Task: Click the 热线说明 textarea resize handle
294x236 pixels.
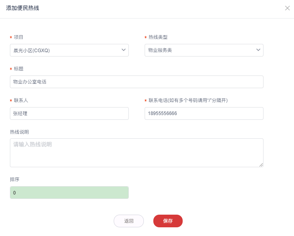Action: (x=262, y=165)
